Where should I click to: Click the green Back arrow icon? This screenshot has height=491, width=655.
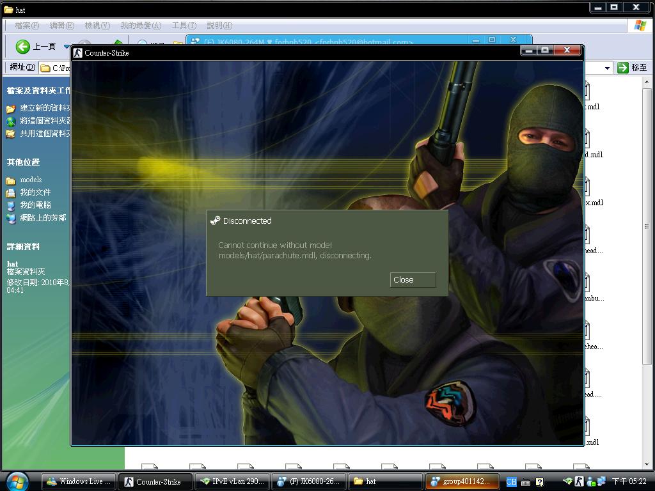(x=23, y=46)
